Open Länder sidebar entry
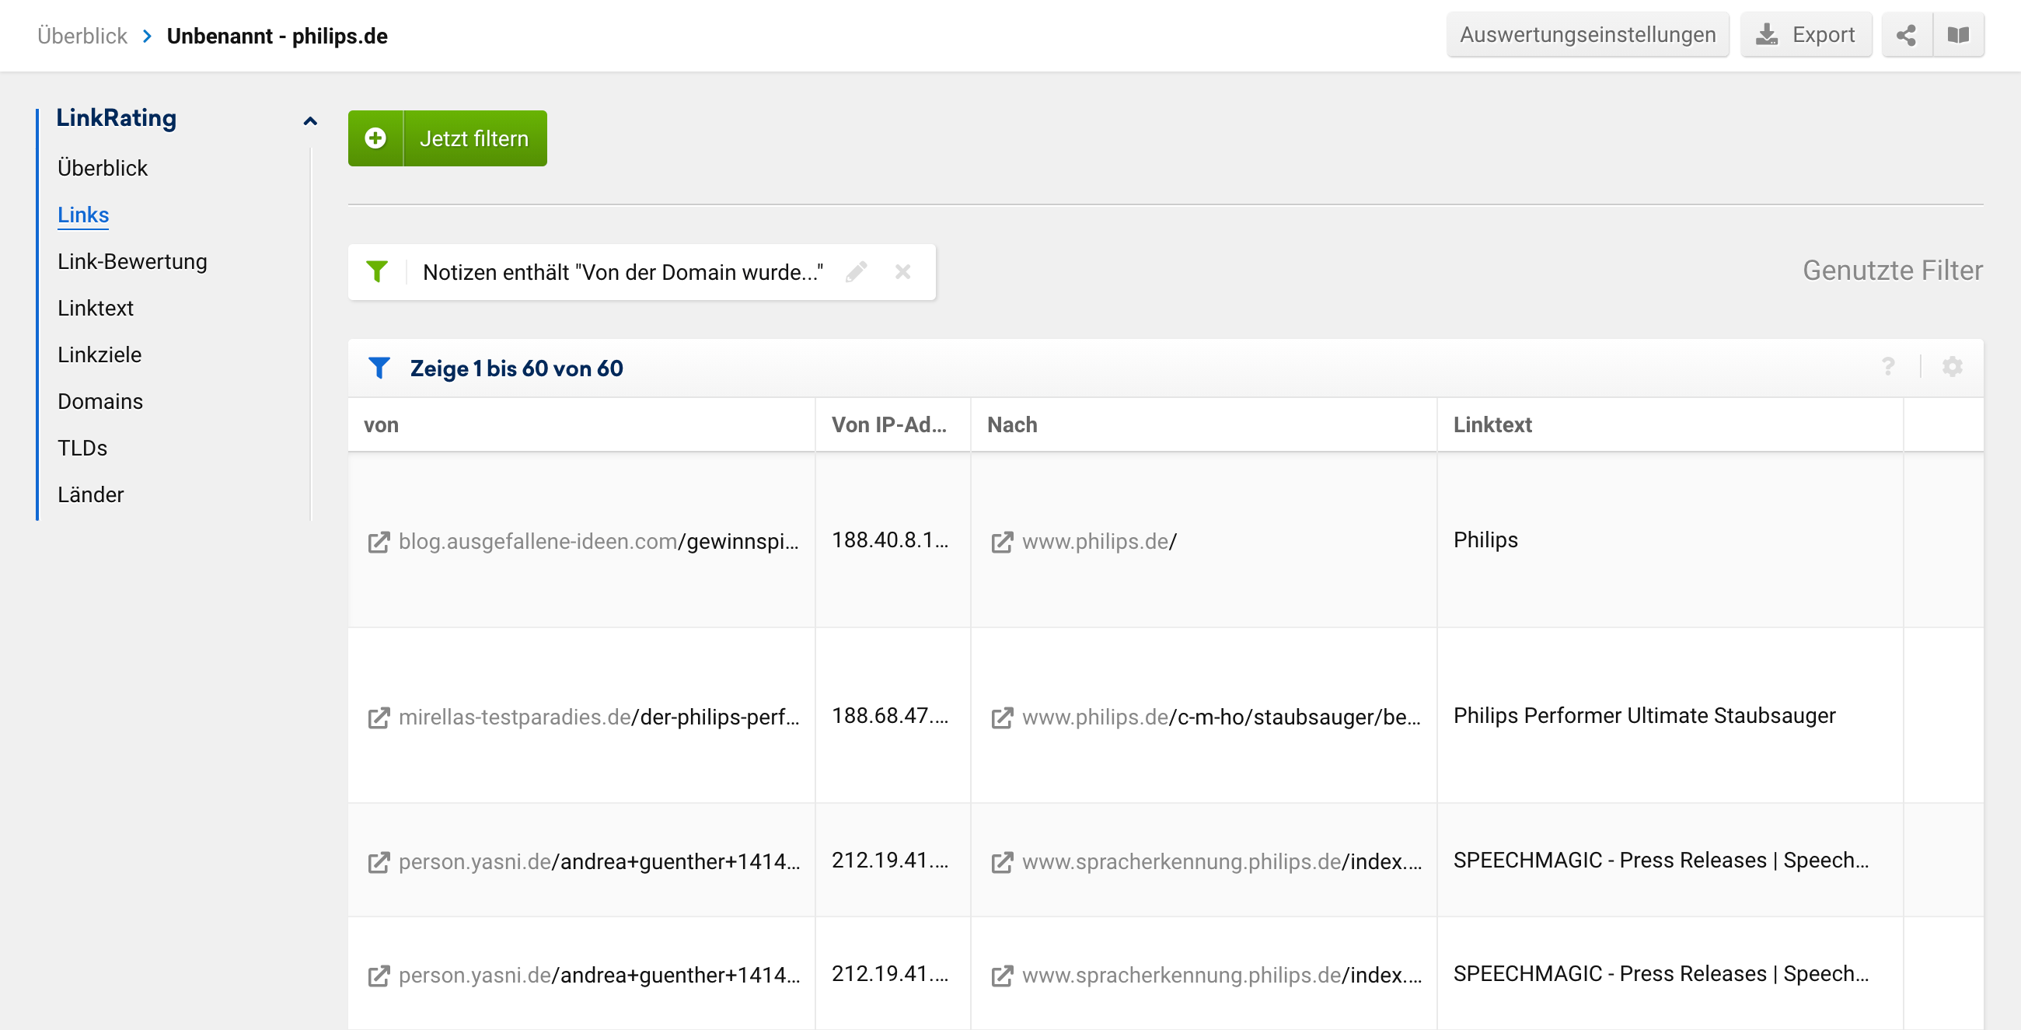This screenshot has width=2021, height=1030. coord(90,494)
